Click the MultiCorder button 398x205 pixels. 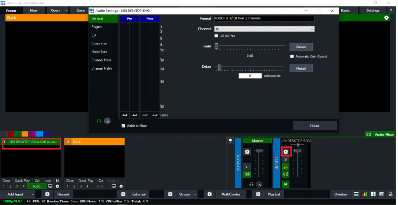[x=231, y=194]
